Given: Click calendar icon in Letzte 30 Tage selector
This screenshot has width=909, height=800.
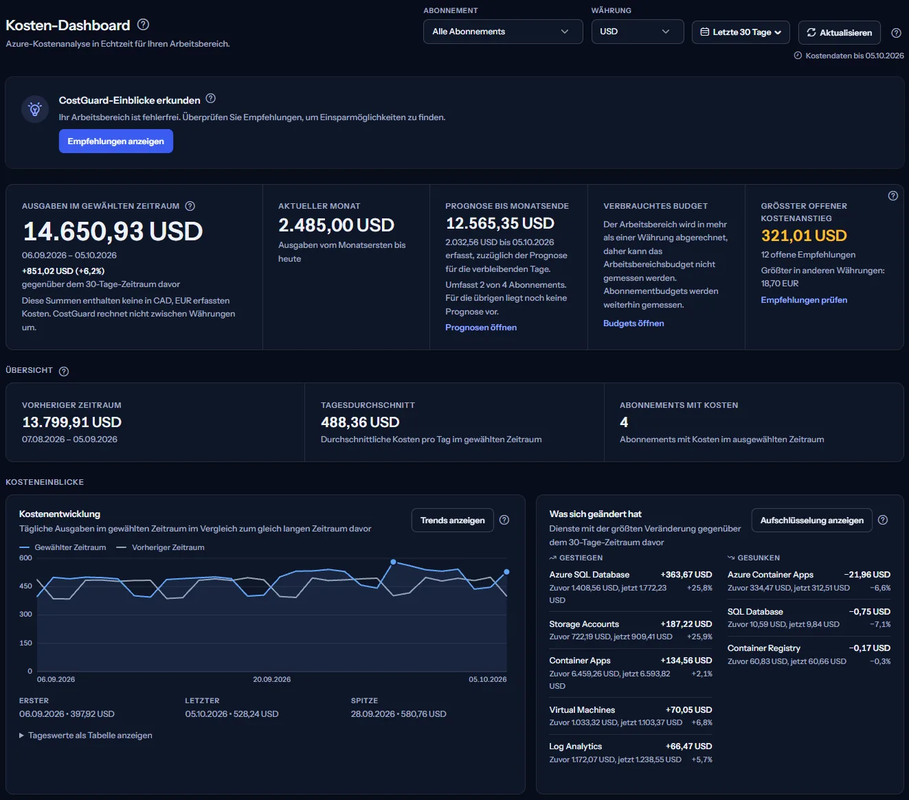Looking at the screenshot, I should pyautogui.click(x=704, y=32).
